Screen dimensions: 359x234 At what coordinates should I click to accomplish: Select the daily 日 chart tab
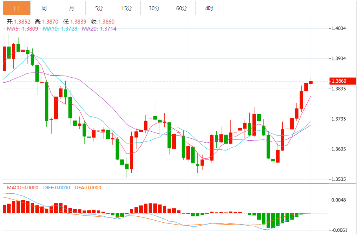(17, 8)
